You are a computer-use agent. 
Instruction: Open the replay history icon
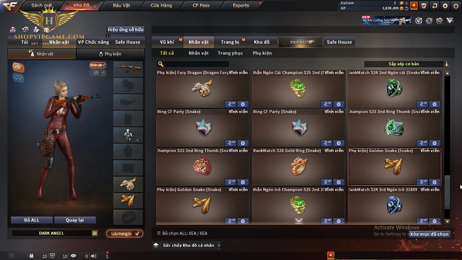pyautogui.click(x=25, y=29)
